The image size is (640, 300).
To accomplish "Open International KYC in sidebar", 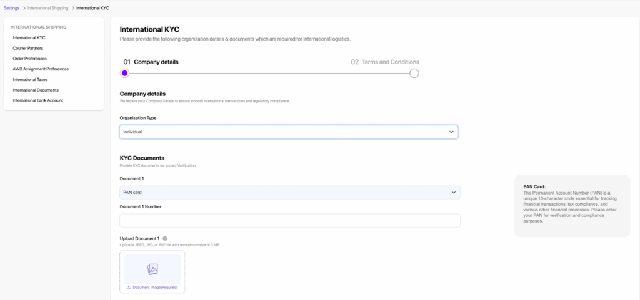I will click(x=29, y=38).
